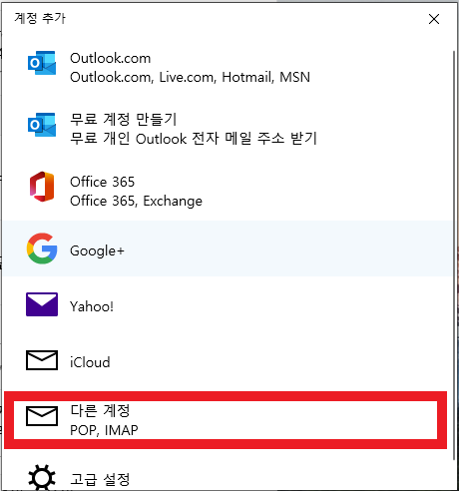Select Google+ account type
Image resolution: width=459 pixels, height=491 pixels.
(x=228, y=248)
